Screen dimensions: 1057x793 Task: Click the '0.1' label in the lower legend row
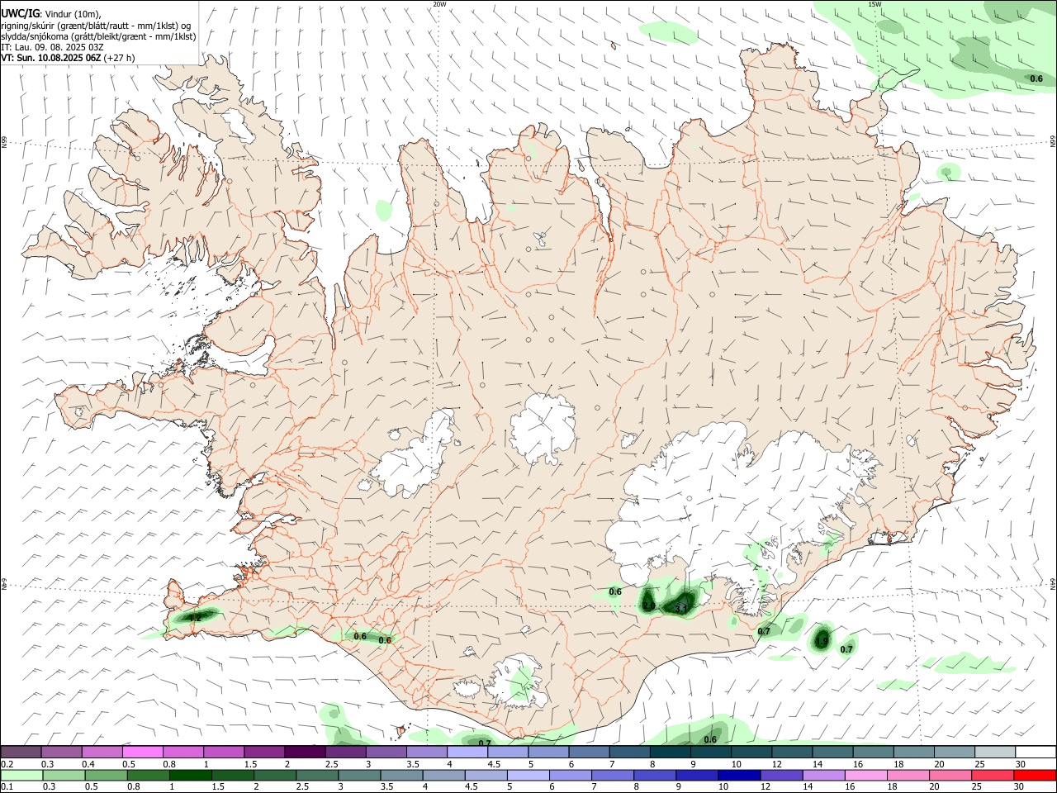pos(7,787)
